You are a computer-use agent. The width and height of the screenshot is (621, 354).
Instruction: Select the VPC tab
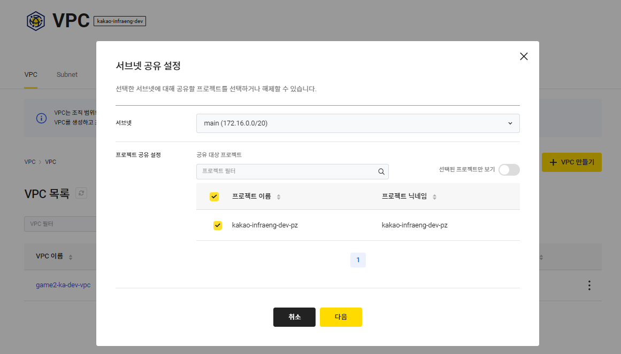pyautogui.click(x=30, y=75)
